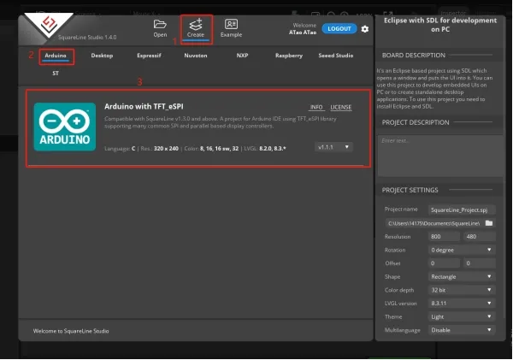This screenshot has height=360, width=513.
Task: Switch to the Desktop tab
Action: [x=102, y=56]
